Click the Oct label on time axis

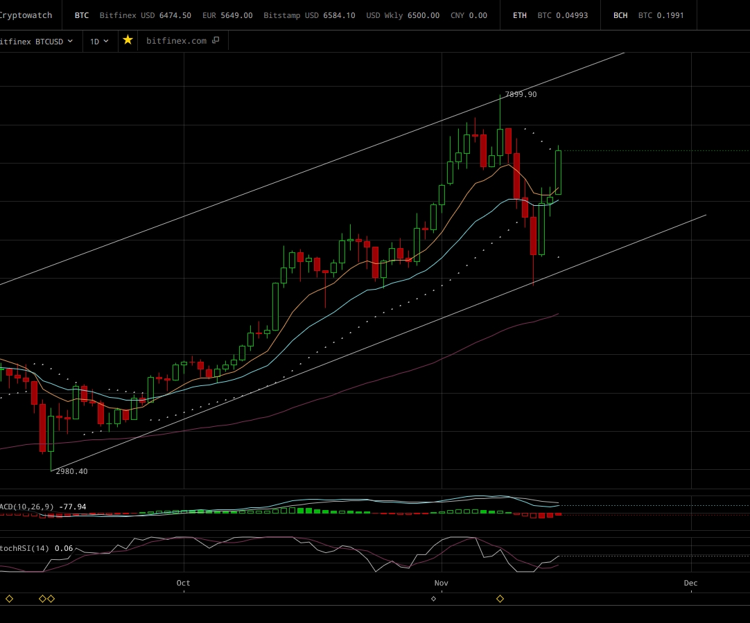[183, 583]
